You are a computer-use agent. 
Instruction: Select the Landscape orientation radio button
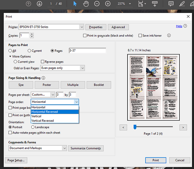[x=33, y=127]
